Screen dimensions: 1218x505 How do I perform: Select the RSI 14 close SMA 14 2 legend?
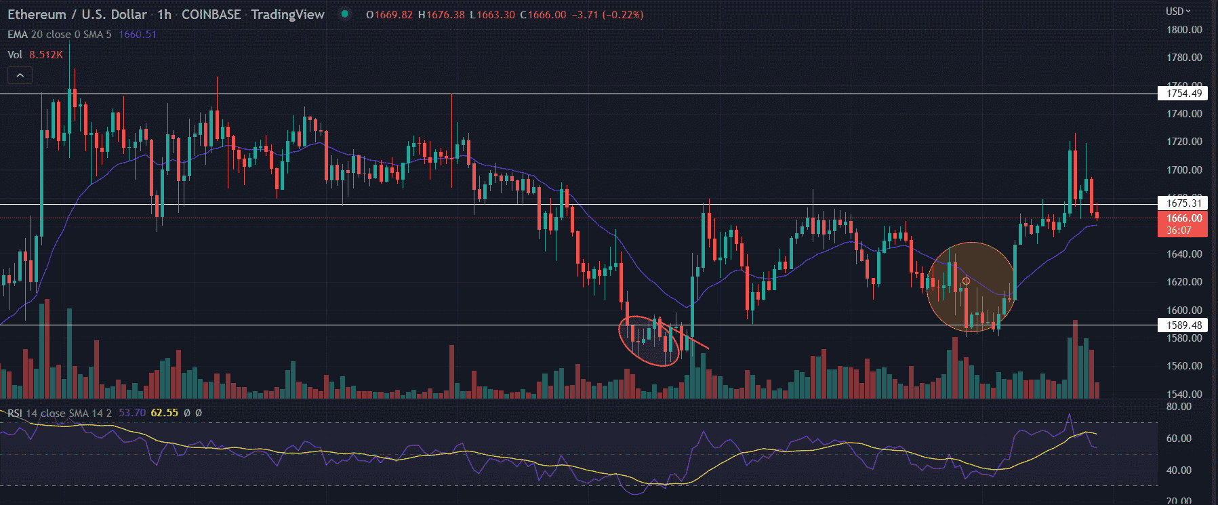(x=60, y=413)
